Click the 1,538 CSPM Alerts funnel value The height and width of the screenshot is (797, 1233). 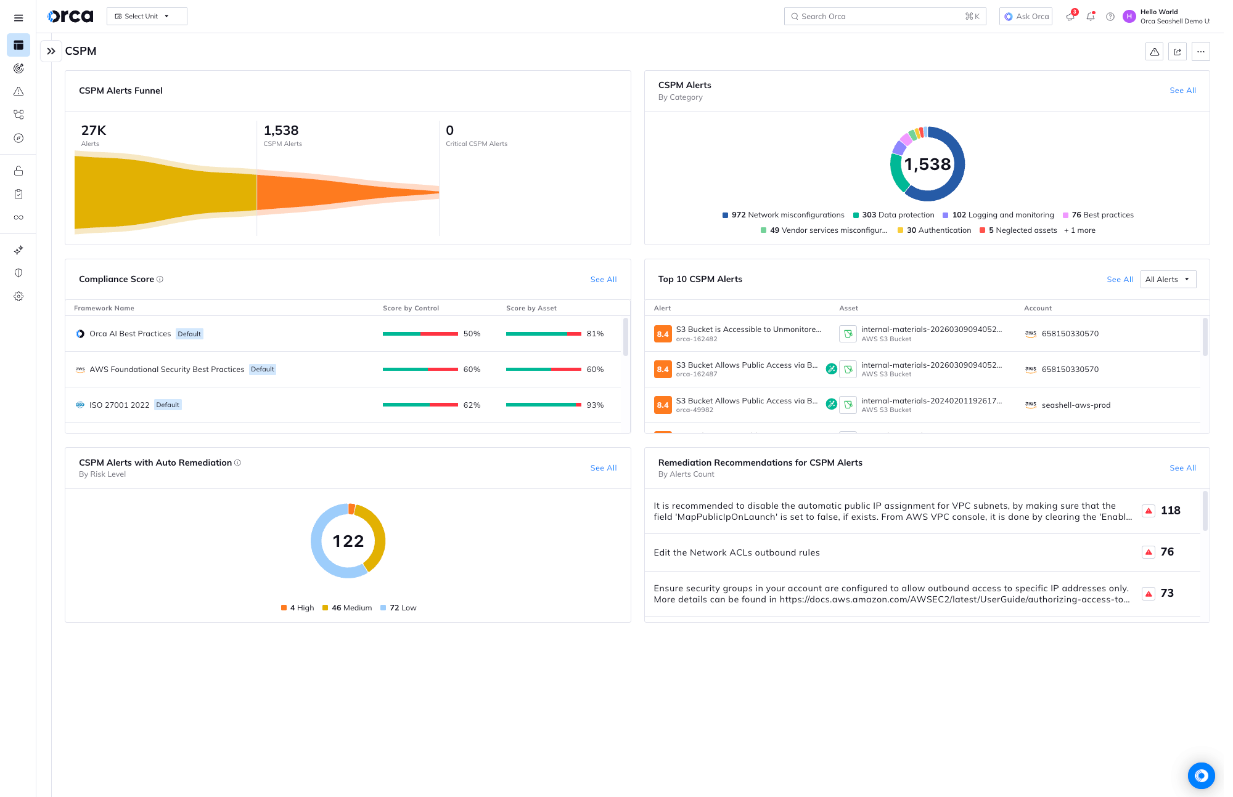coord(281,131)
